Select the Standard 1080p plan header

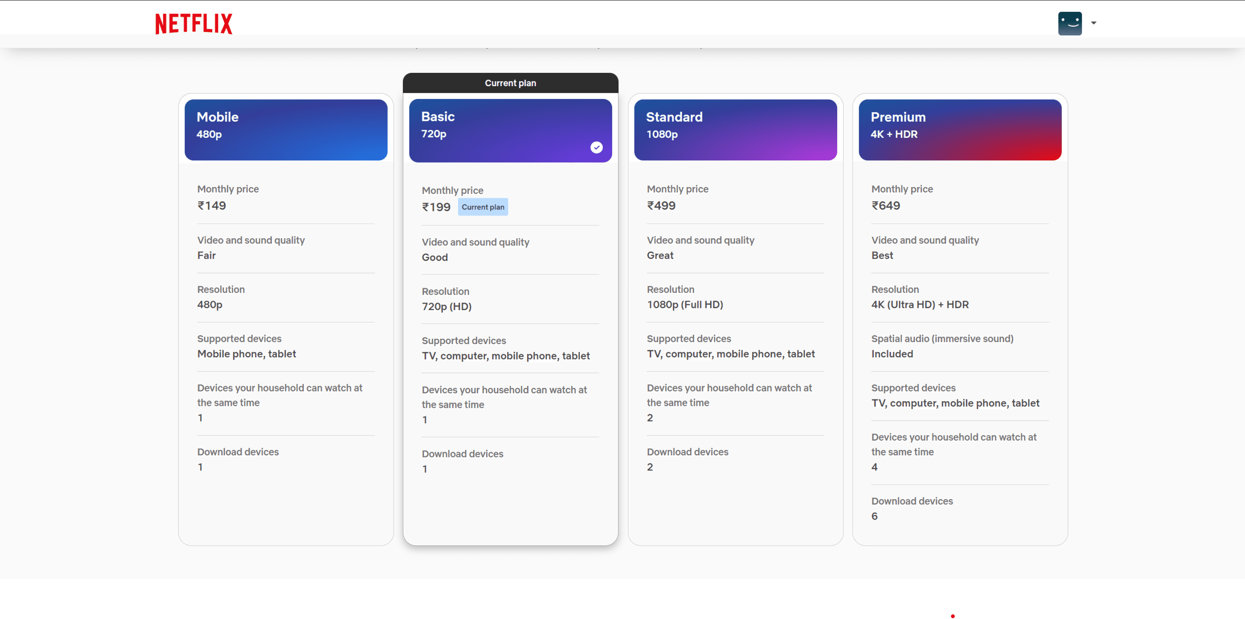click(735, 130)
